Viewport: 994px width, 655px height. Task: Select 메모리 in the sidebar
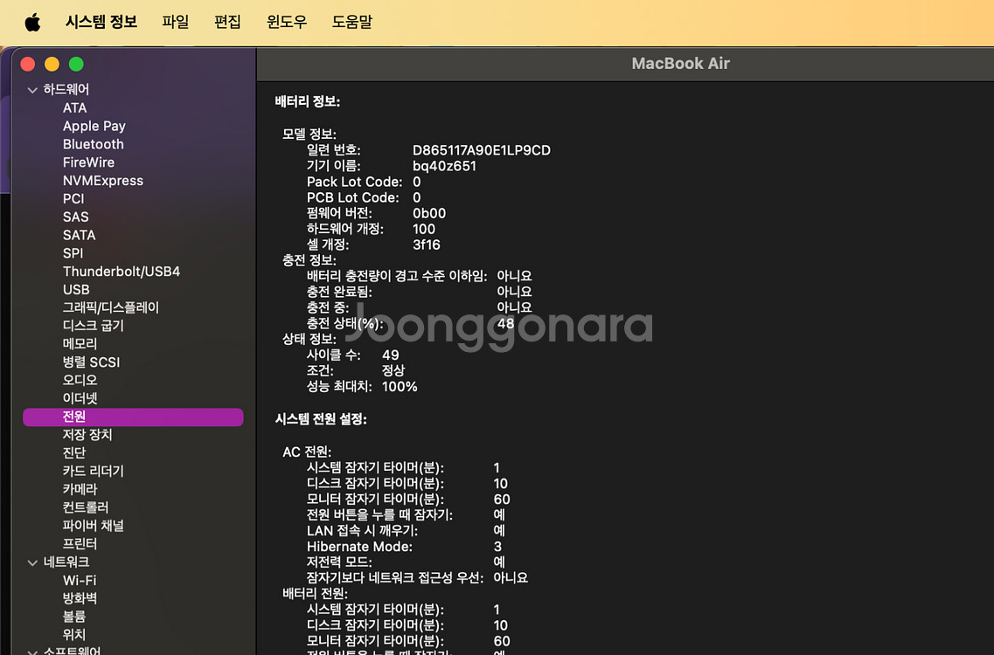[80, 344]
